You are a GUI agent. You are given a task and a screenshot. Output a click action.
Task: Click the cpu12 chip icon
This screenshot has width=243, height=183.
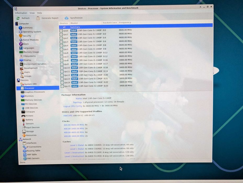click(62, 75)
